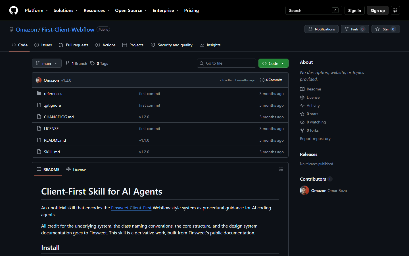The image size is (409, 256).
Task: View the 4 Commits history
Action: tap(271, 80)
